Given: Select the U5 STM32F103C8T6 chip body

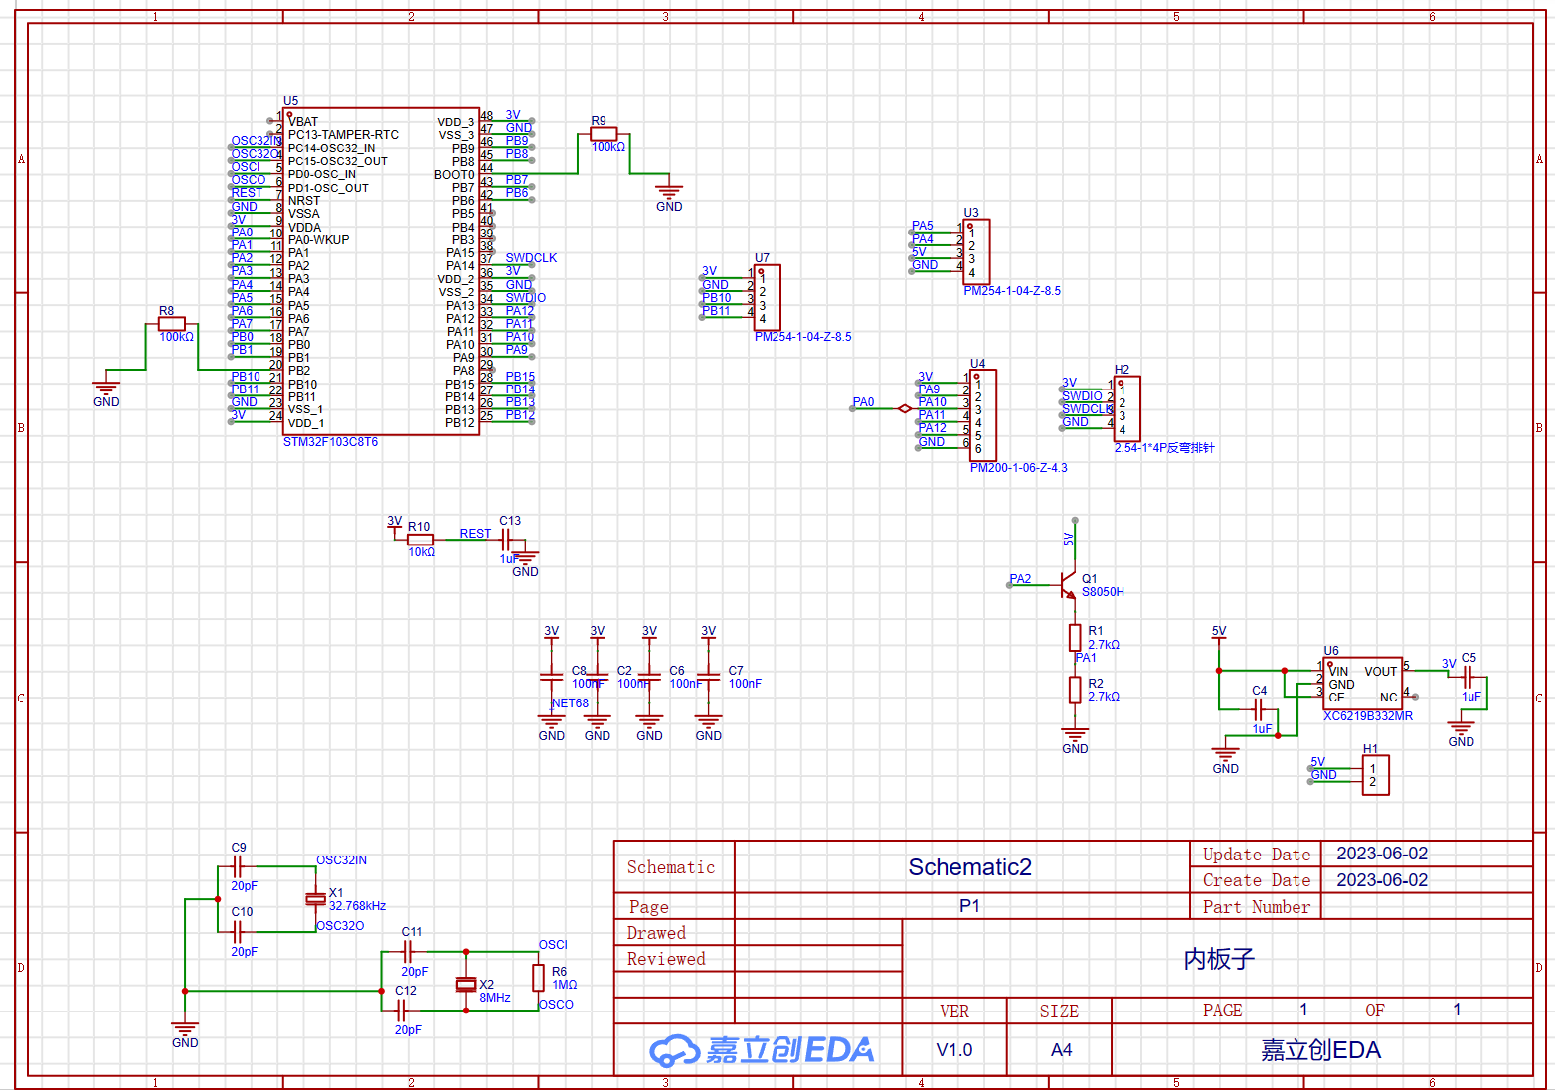Looking at the screenshot, I should point(382,272).
